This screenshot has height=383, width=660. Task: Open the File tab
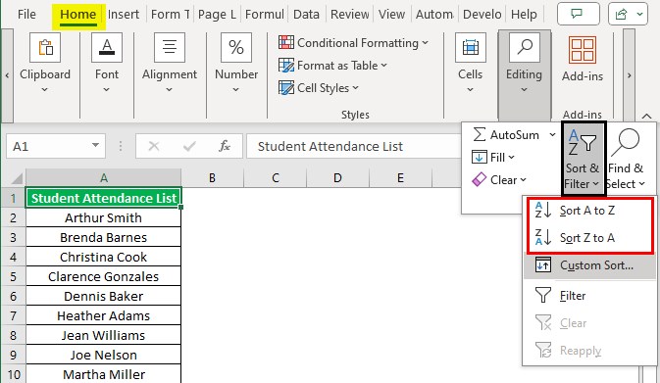click(x=26, y=15)
